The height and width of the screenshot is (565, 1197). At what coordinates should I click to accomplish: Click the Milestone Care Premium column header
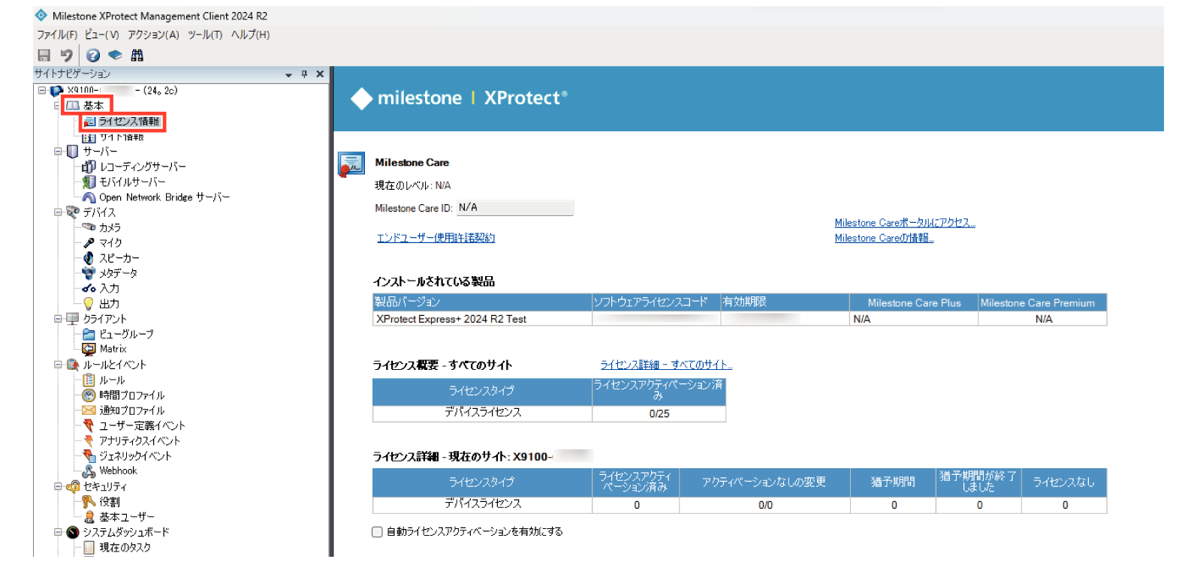1042,303
